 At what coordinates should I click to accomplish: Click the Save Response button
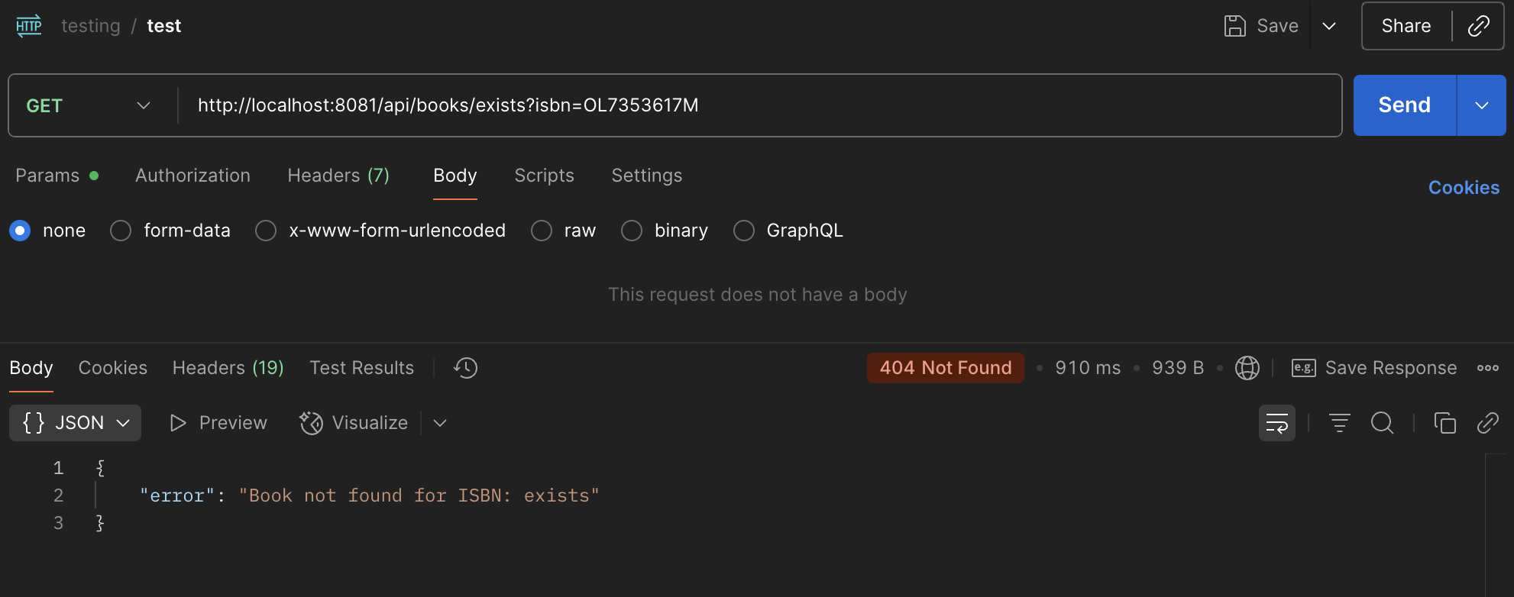pos(1375,368)
